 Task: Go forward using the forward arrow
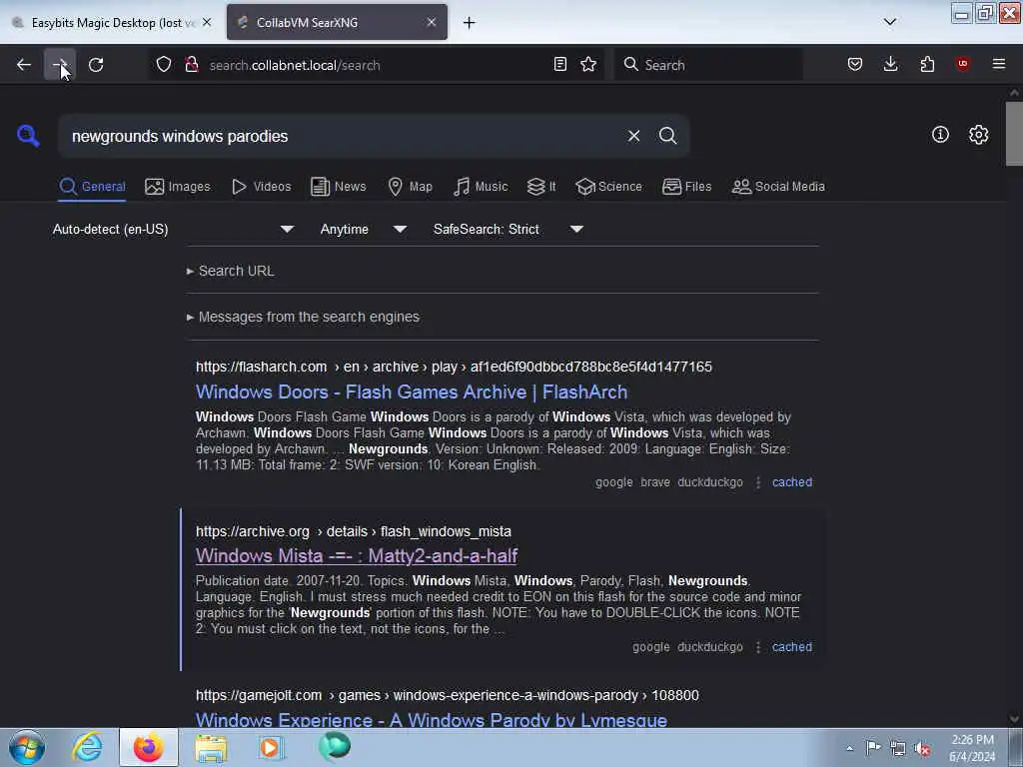pyautogui.click(x=59, y=65)
